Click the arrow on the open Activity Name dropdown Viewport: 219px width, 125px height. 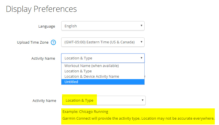pyautogui.click(x=141, y=58)
